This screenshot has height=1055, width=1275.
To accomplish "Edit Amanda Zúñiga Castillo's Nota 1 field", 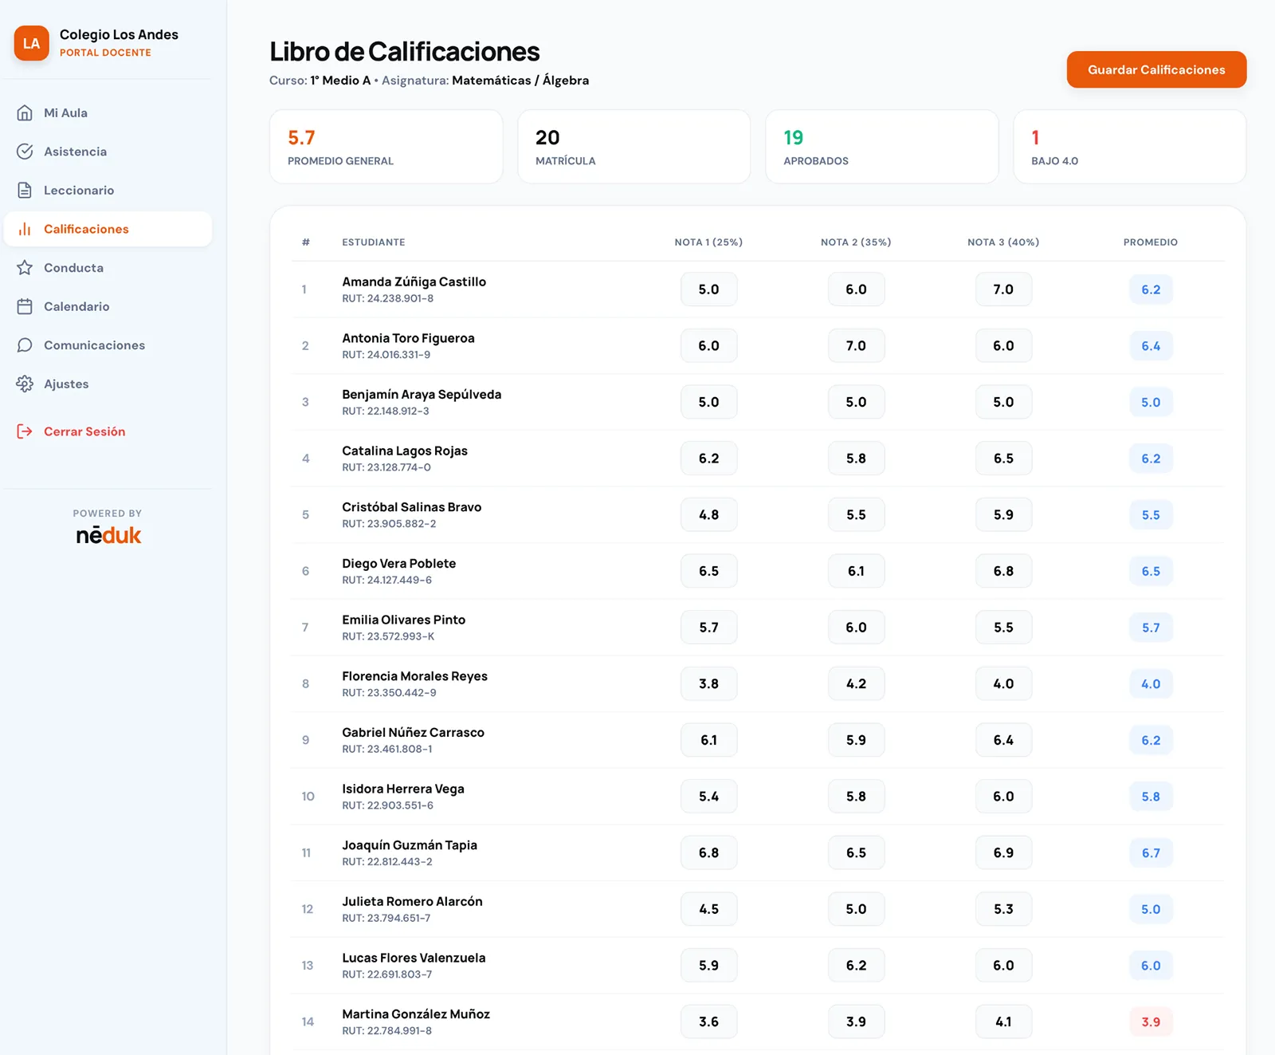I will pos(708,289).
